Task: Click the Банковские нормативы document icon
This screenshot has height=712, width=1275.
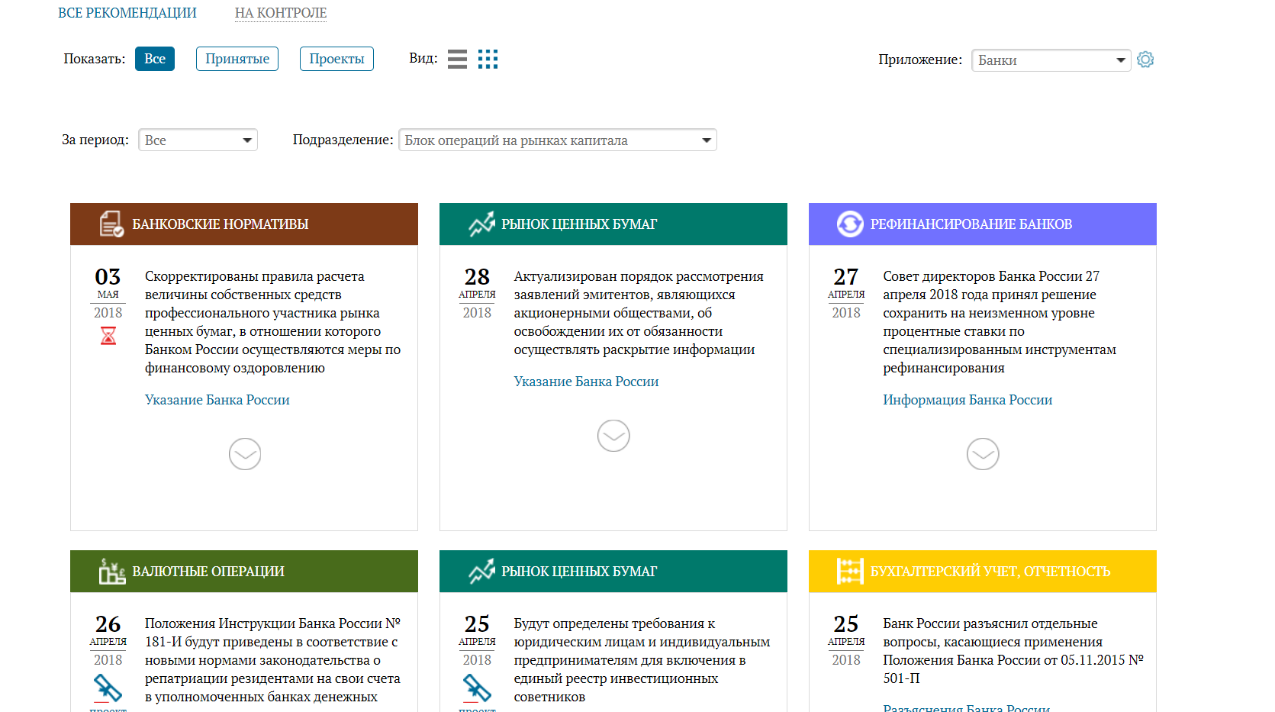Action: [x=111, y=224]
